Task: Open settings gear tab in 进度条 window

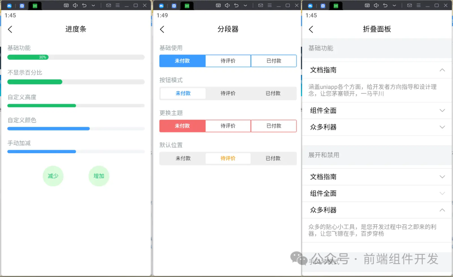Action: click(22, 6)
